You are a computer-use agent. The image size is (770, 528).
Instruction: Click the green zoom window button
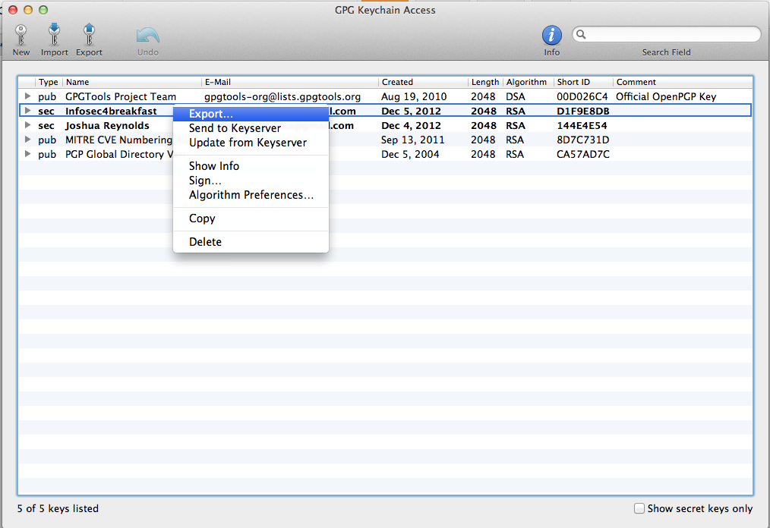tap(43, 10)
